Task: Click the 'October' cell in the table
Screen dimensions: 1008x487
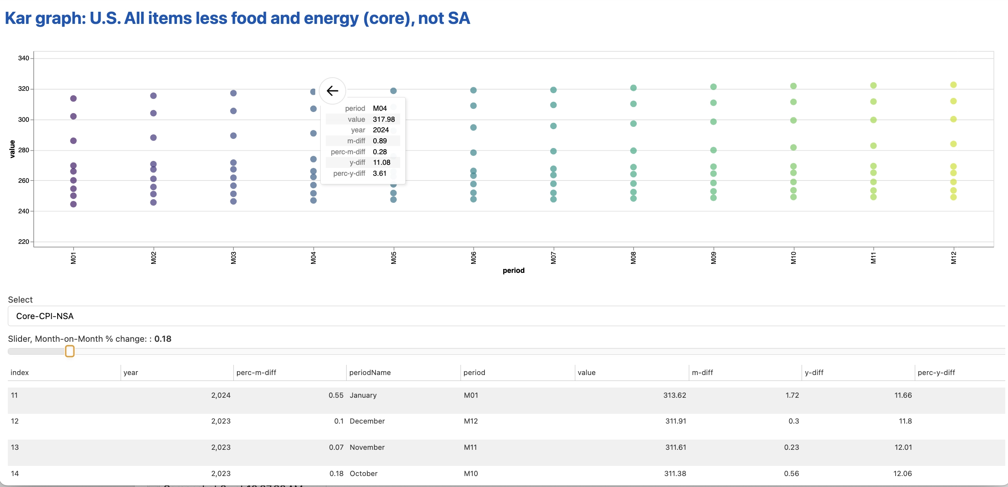Action: [x=363, y=473]
